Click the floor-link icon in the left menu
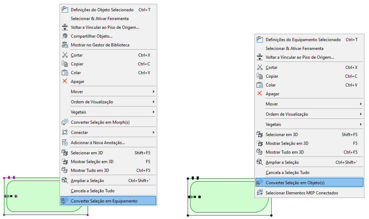 [x=65, y=27]
